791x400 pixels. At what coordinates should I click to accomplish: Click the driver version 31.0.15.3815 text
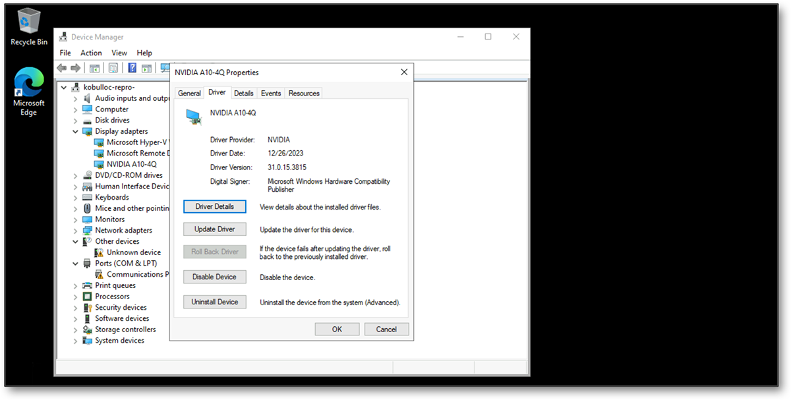[287, 167]
